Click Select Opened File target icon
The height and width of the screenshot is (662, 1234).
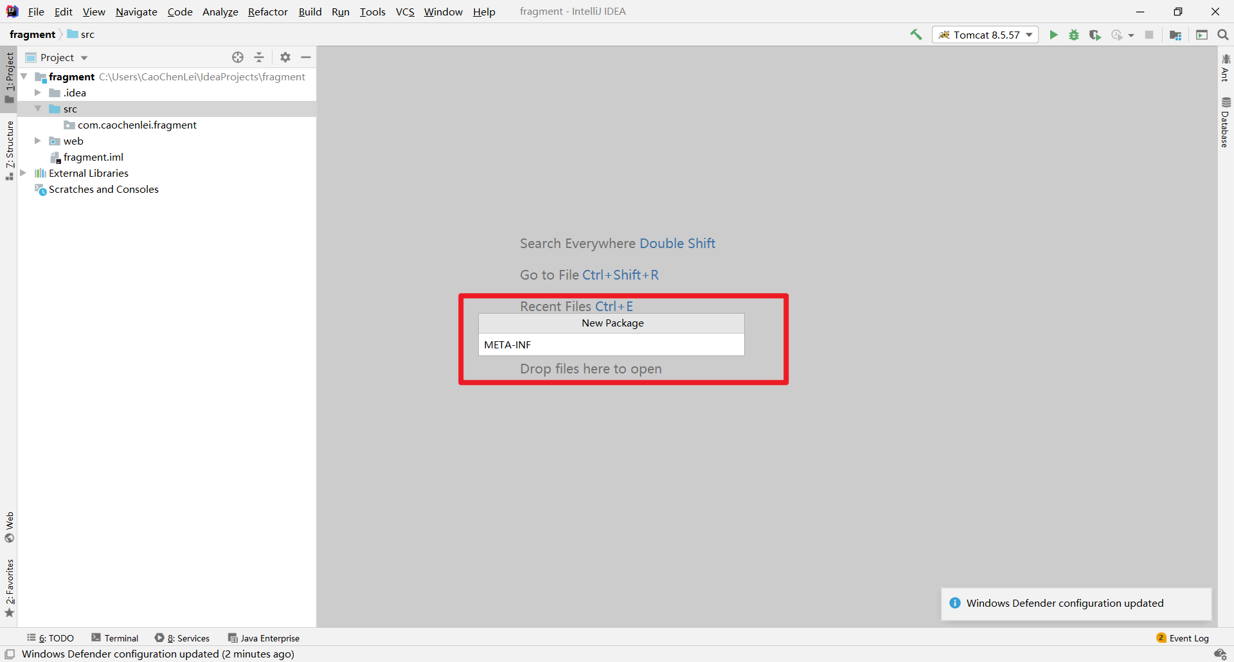[238, 57]
